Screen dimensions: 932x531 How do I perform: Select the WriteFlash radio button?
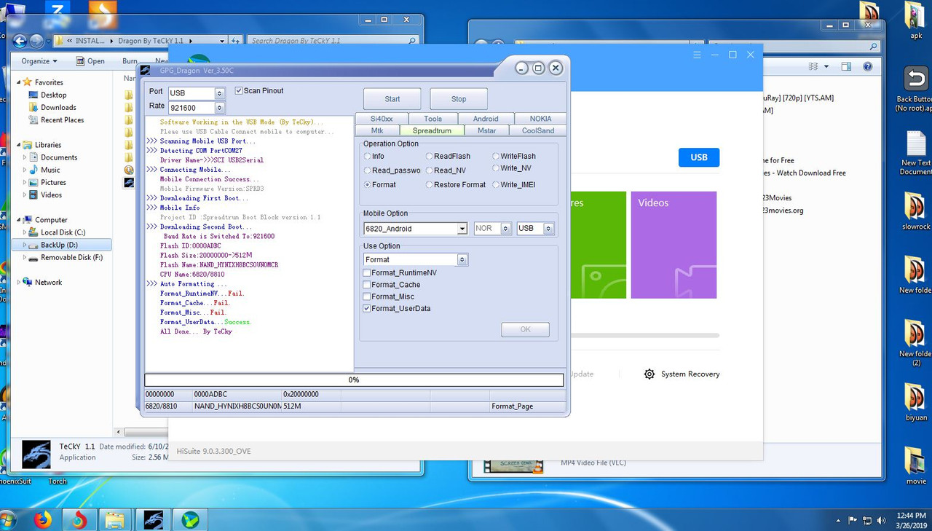496,156
